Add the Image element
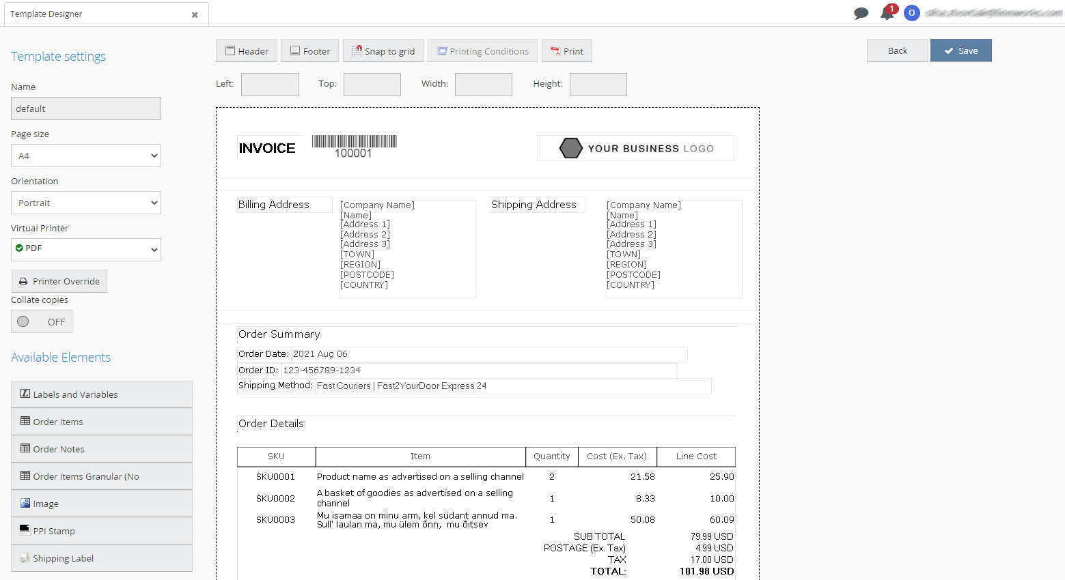The height and width of the screenshot is (580, 1065). point(102,504)
